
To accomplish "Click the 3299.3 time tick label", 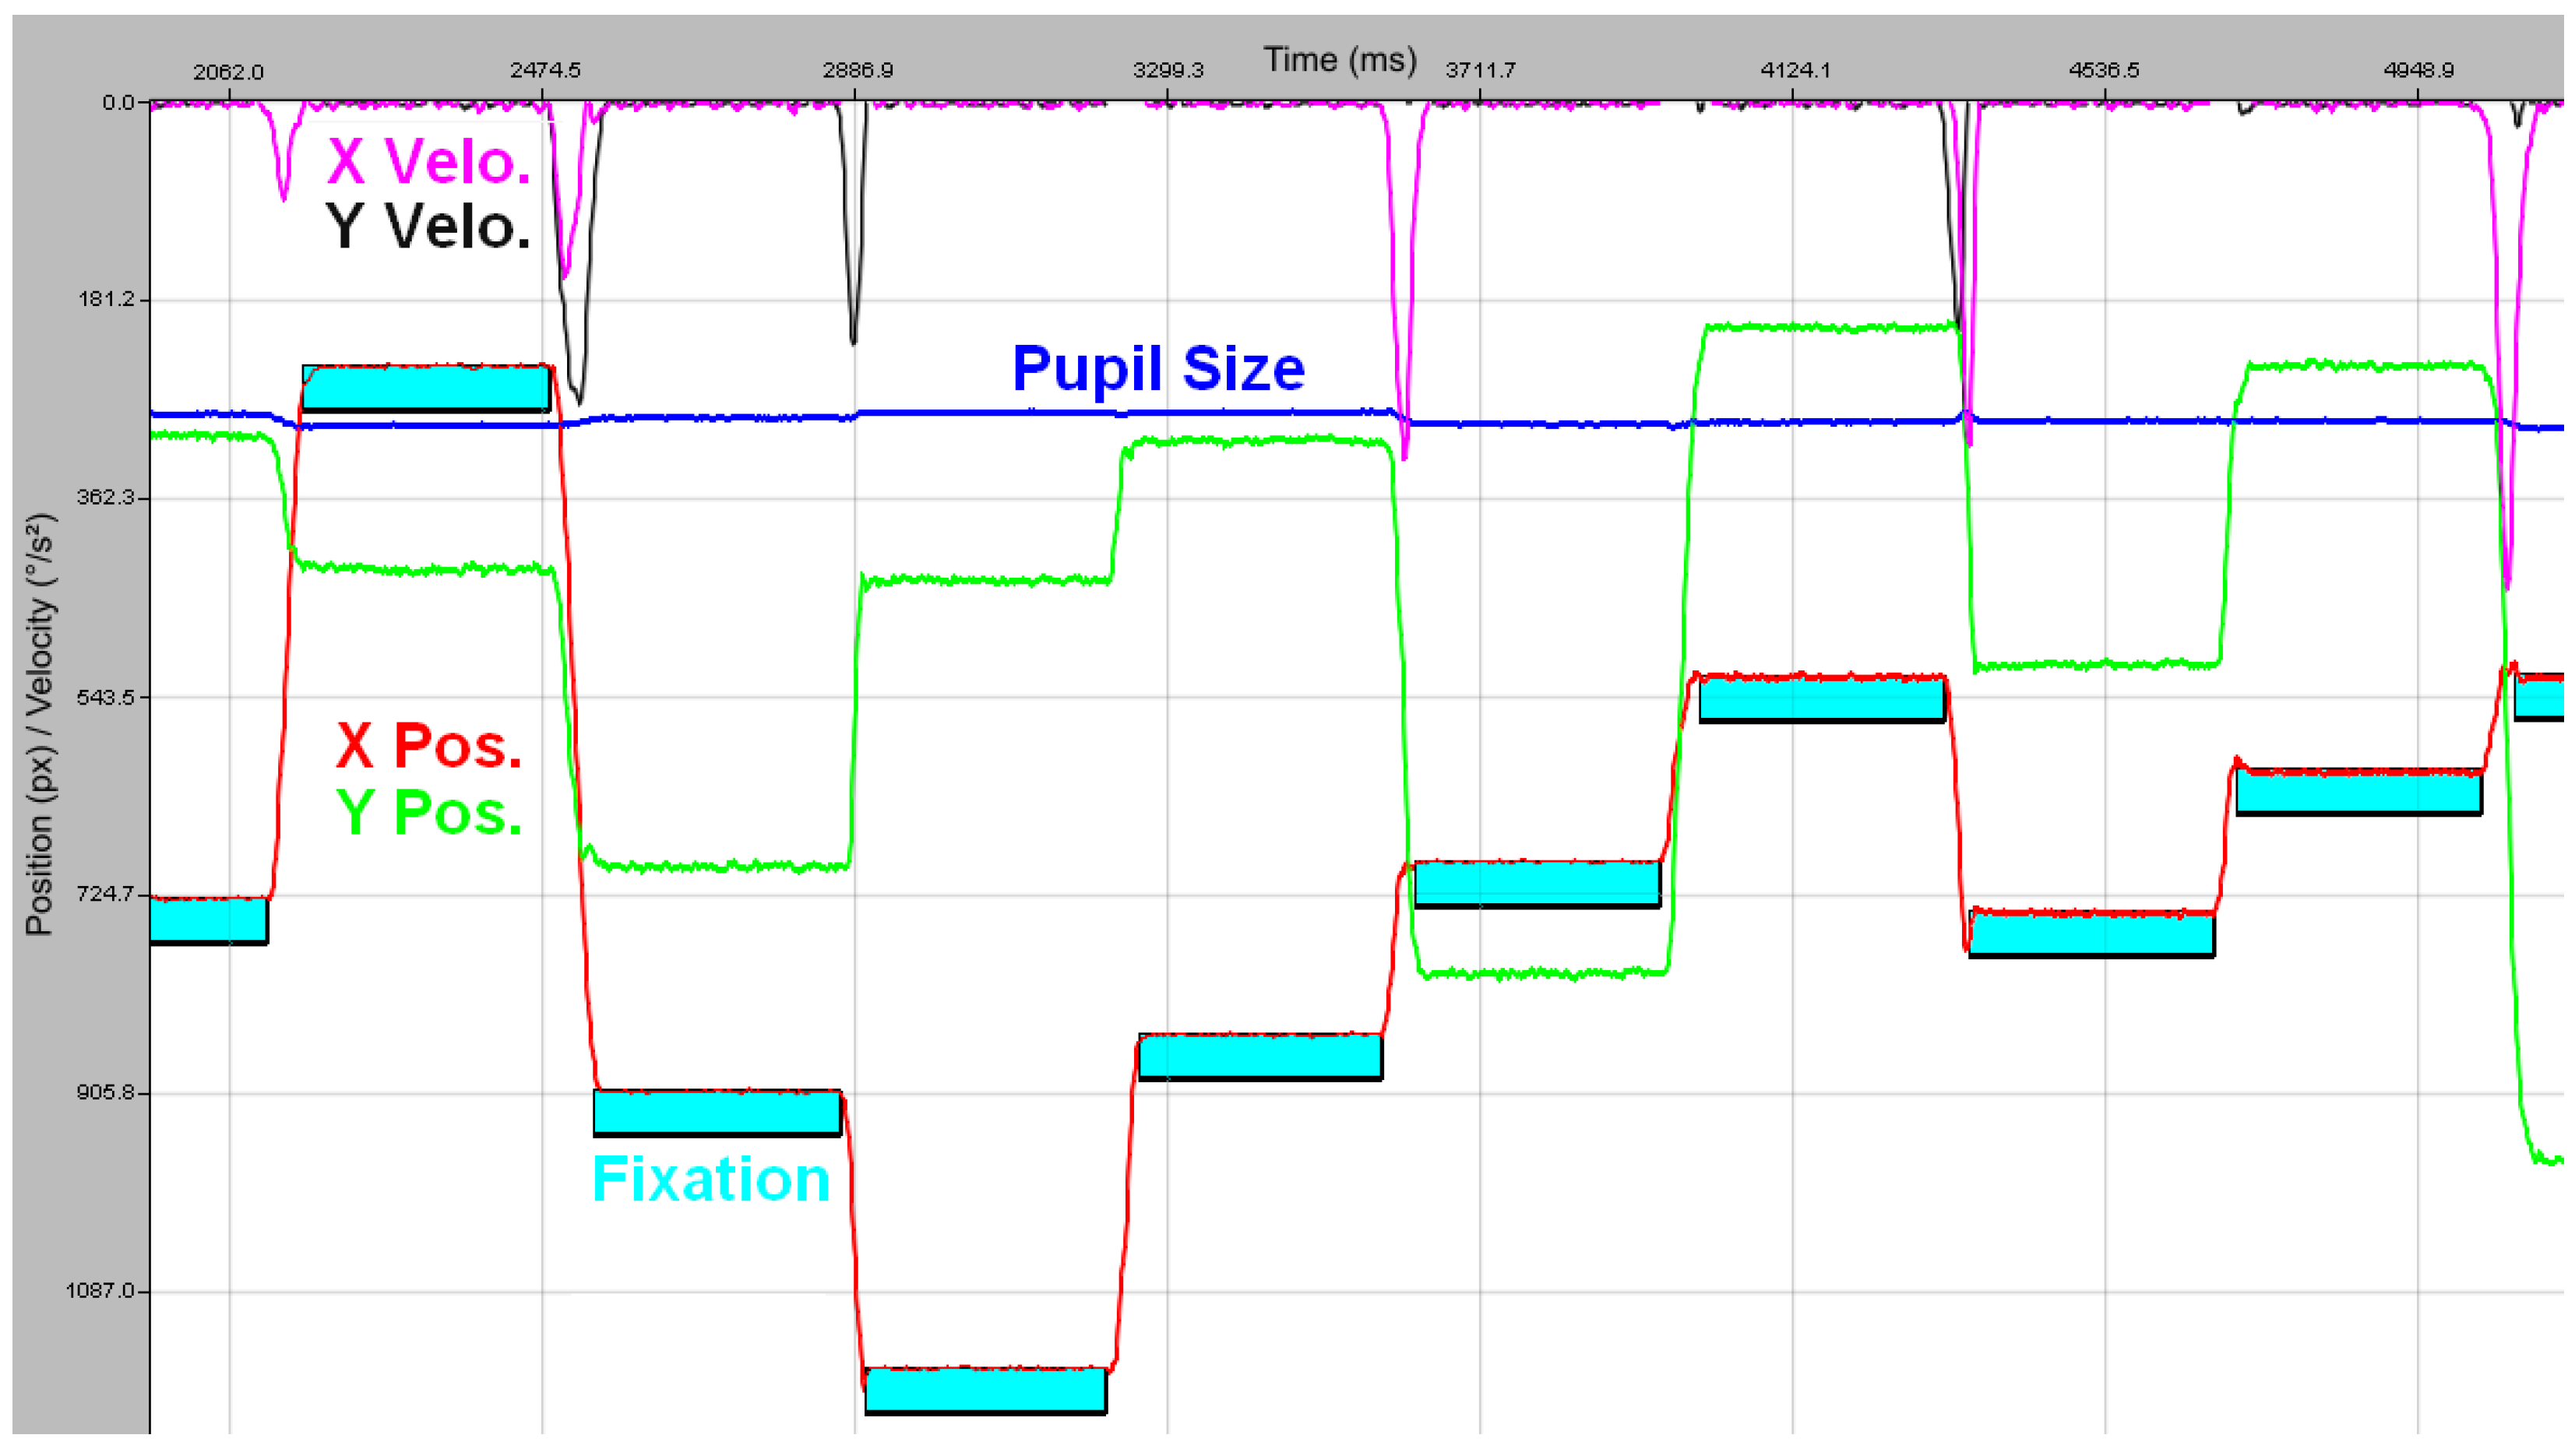I will (x=1168, y=71).
